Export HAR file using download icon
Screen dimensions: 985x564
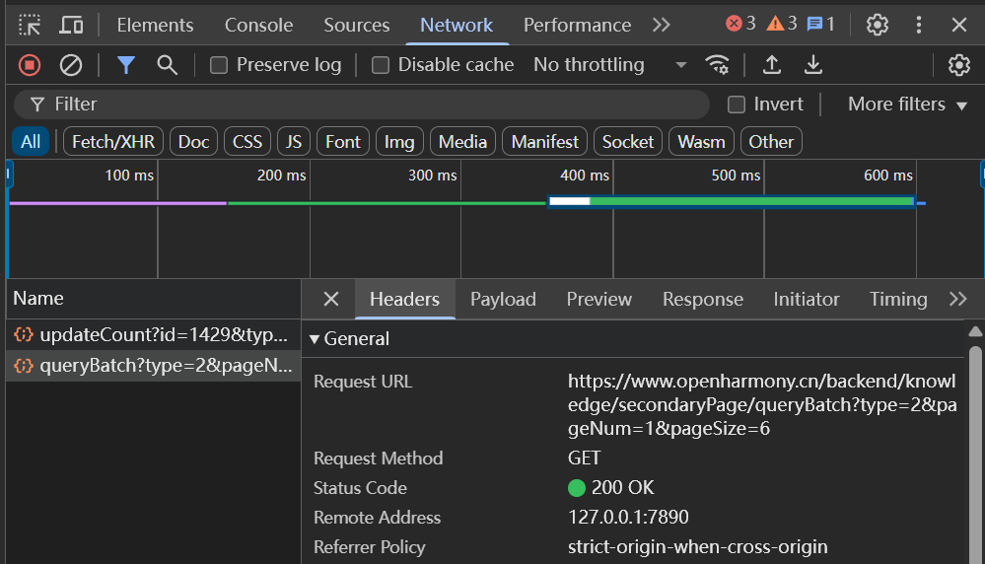click(813, 65)
